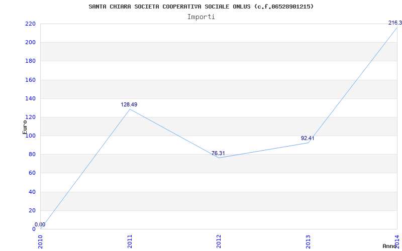
Task: Click the 80 y-axis tick label
Action: click(x=32, y=155)
